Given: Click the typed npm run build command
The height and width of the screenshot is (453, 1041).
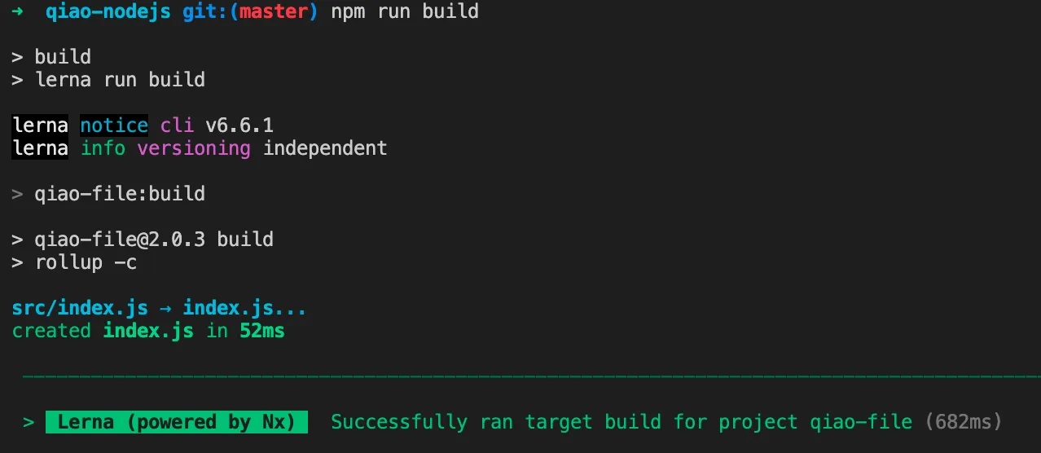Looking at the screenshot, I should pyautogui.click(x=405, y=11).
